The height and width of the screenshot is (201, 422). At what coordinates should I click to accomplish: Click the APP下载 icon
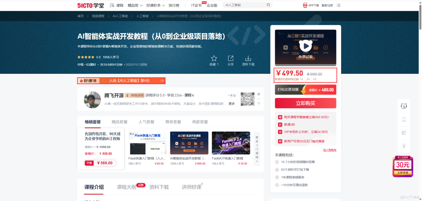pos(305,5)
